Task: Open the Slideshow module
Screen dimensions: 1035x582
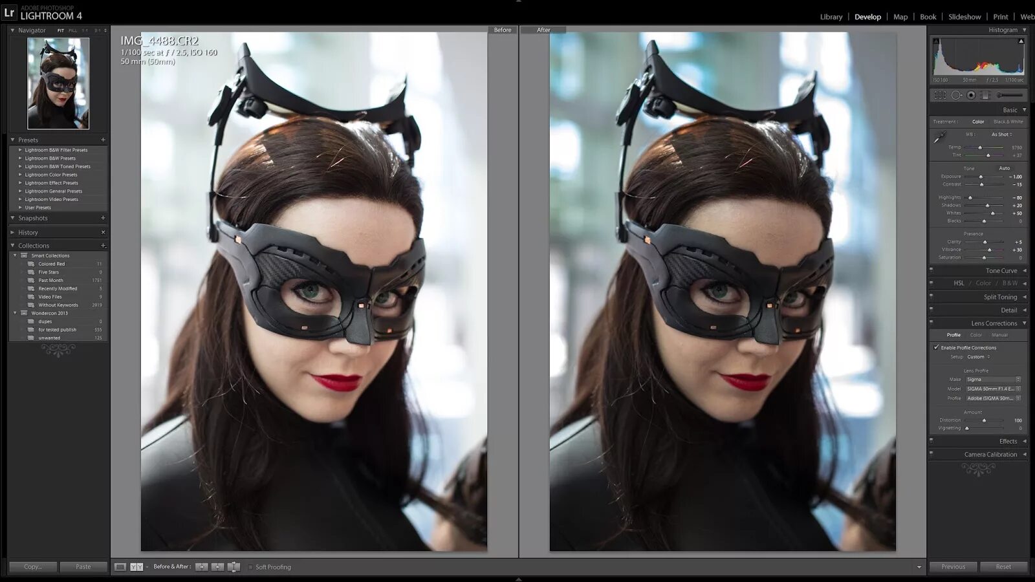Action: point(964,17)
